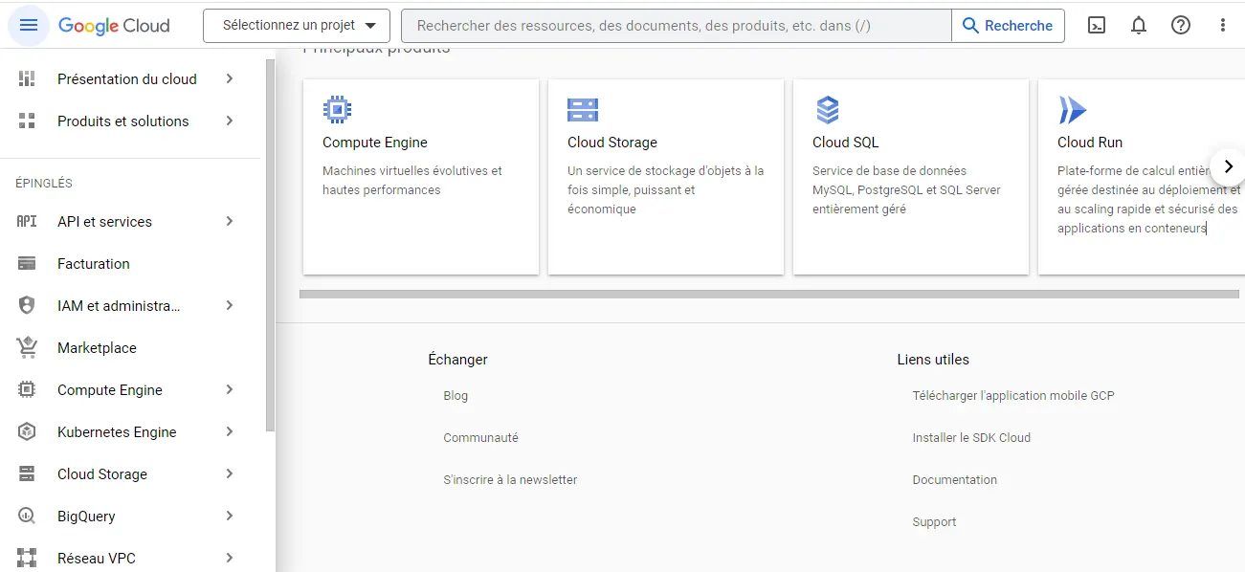This screenshot has width=1245, height=572.
Task: Click the Compute Engine card icon
Action: click(337, 110)
